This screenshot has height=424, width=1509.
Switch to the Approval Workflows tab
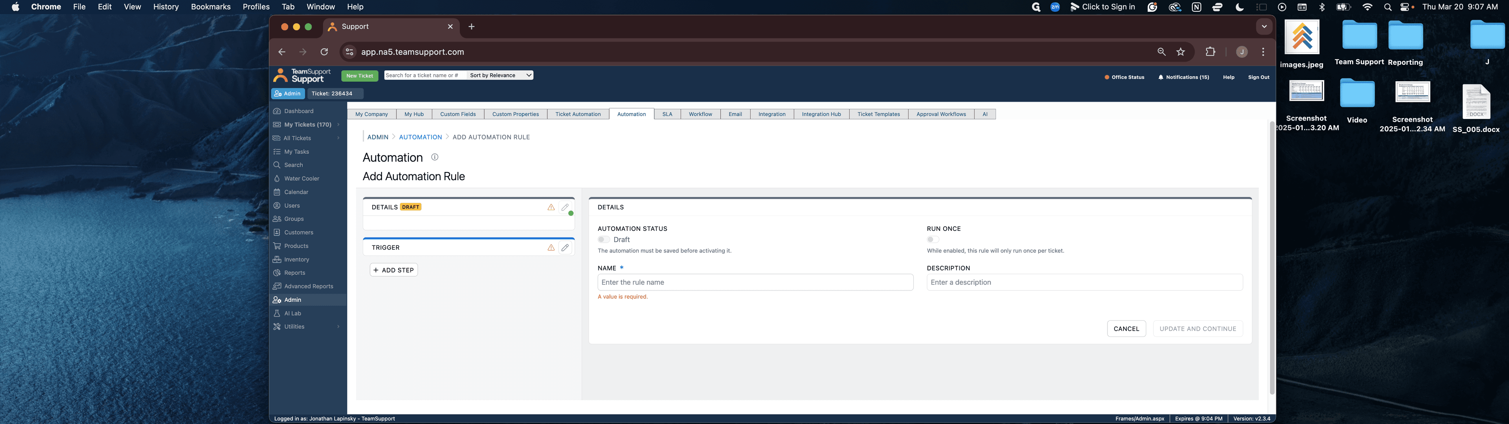(x=941, y=114)
